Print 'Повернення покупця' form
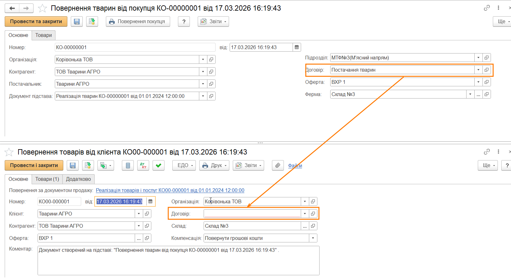The height and width of the screenshot is (279, 511). click(x=138, y=22)
